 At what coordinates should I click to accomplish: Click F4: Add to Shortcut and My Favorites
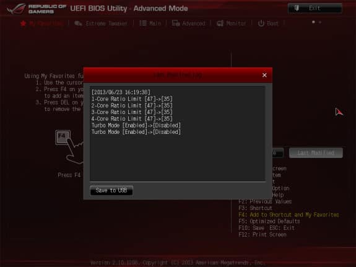pyautogui.click(x=289, y=215)
